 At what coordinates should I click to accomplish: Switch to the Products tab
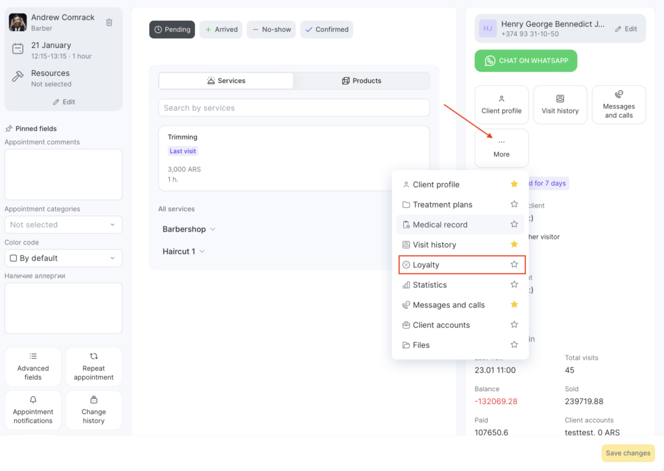click(x=361, y=80)
